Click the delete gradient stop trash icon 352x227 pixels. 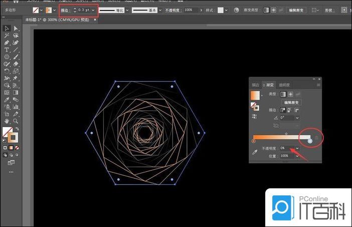[x=316, y=138]
